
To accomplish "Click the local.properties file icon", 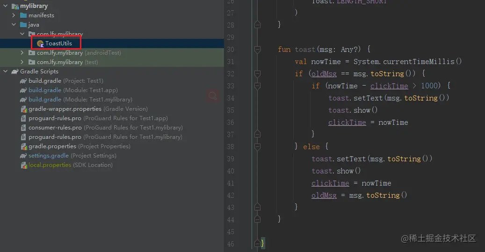I will coord(24,165).
